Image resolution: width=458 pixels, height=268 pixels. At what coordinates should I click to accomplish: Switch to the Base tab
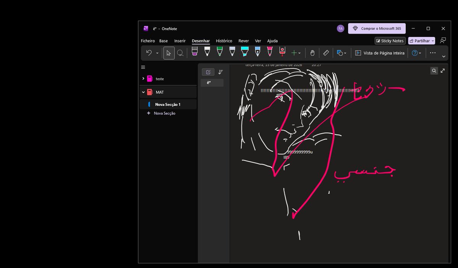click(163, 41)
